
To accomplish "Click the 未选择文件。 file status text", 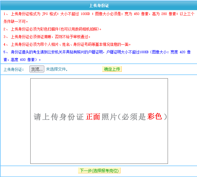I will click(57, 69).
